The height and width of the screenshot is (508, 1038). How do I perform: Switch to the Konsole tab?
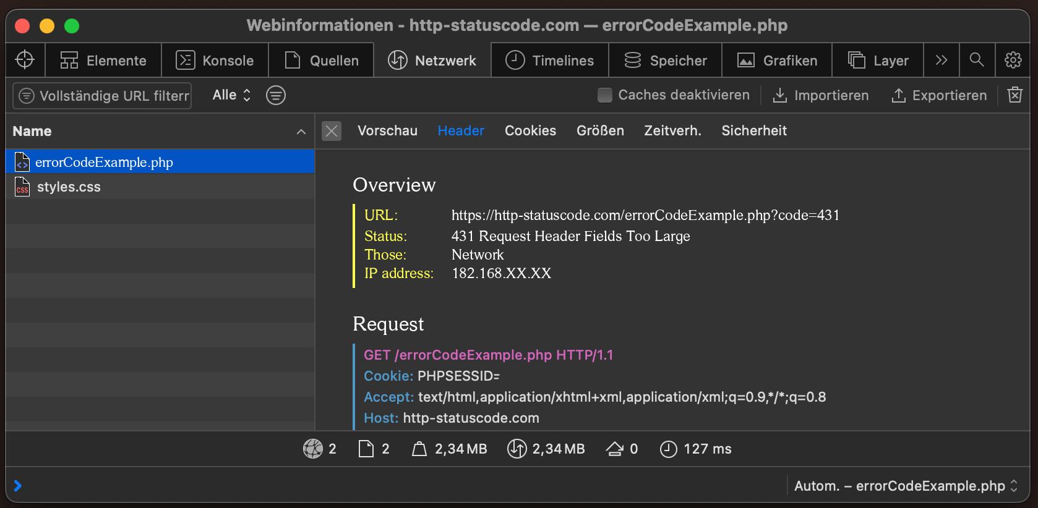215,60
